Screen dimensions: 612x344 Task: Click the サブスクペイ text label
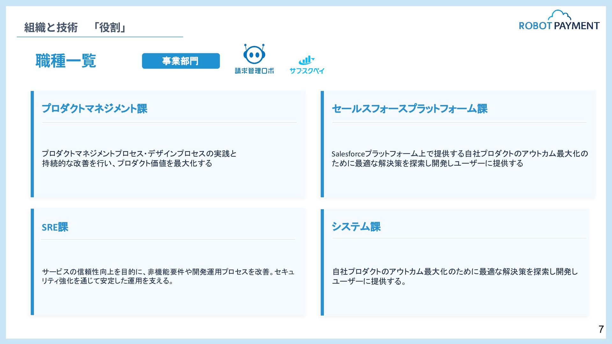pyautogui.click(x=307, y=71)
